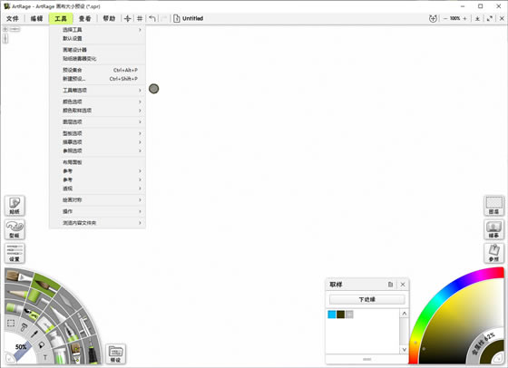The width and height of the screenshot is (508, 368).
Task: Open the 设置 tool settings panel
Action: [x=15, y=253]
